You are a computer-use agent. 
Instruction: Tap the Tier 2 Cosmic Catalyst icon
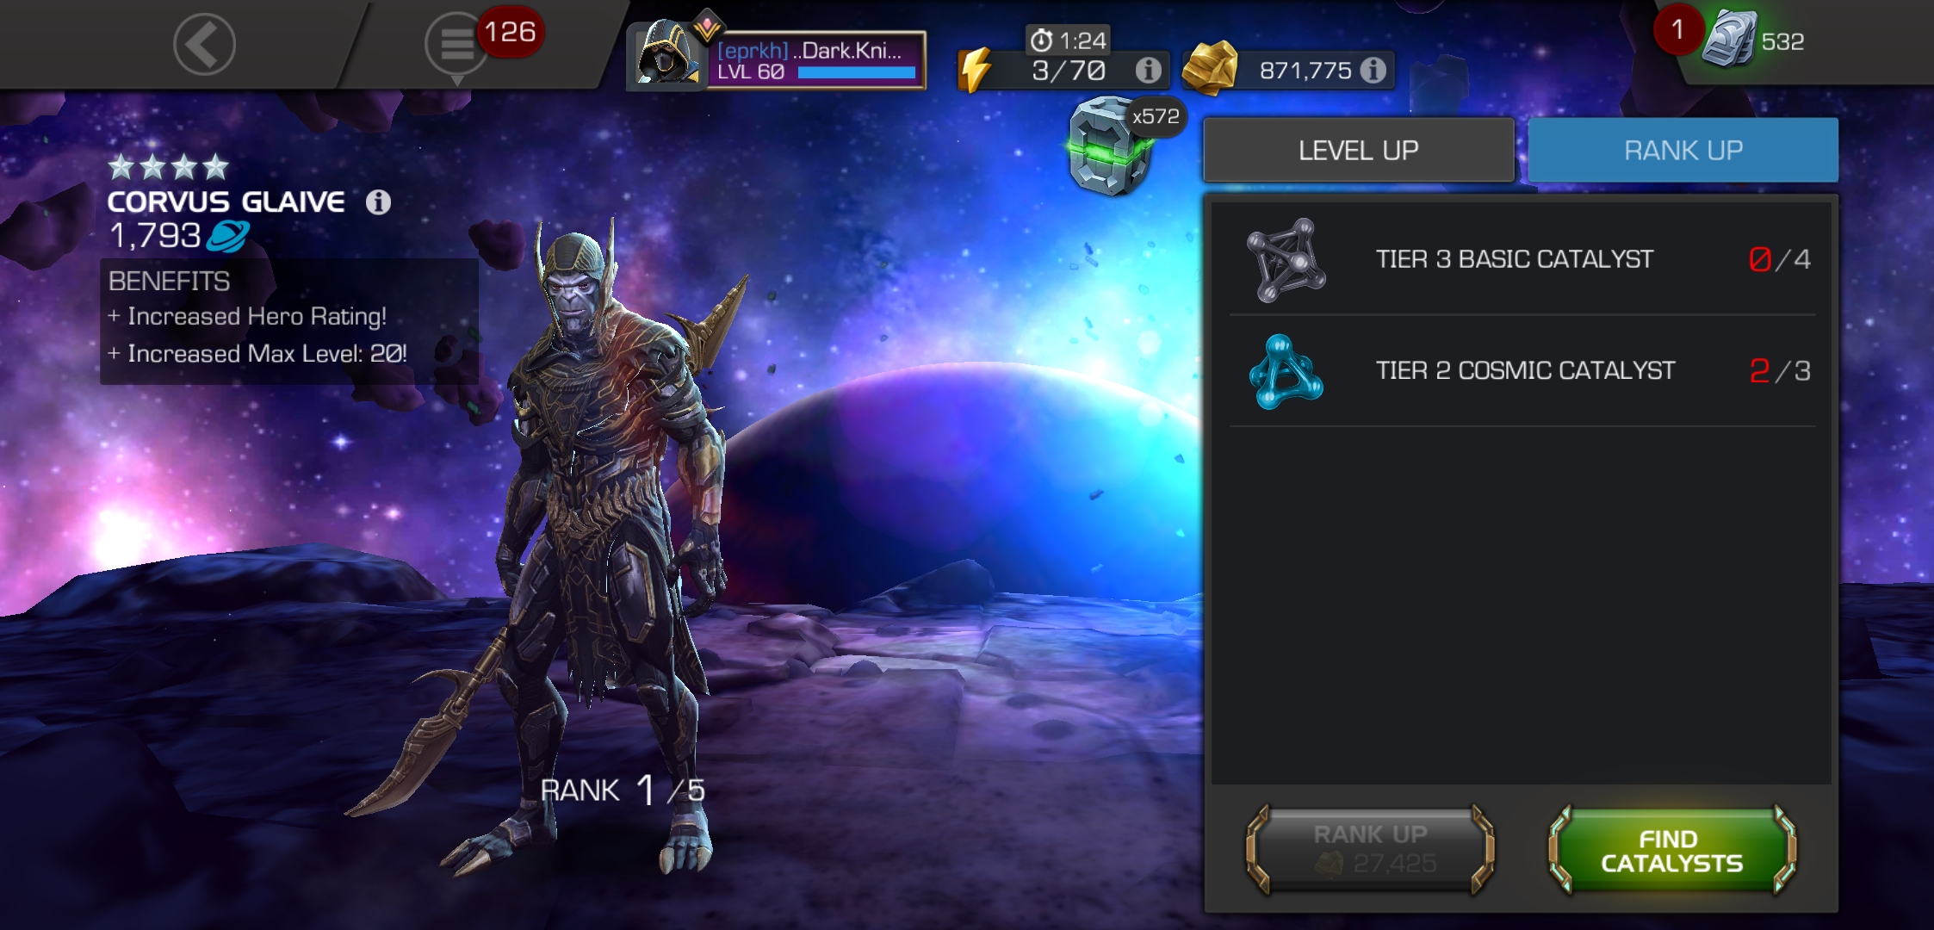pyautogui.click(x=1286, y=372)
